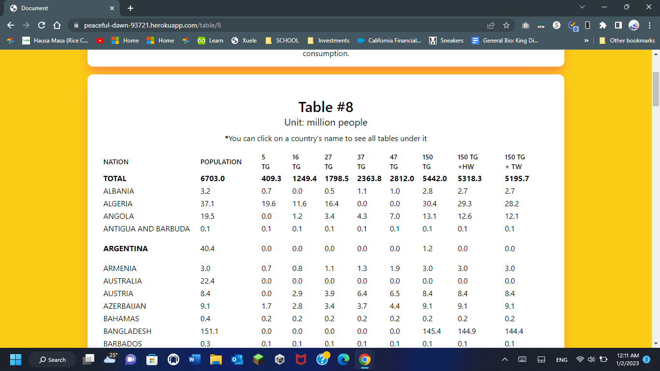This screenshot has width=660, height=371.
Task: Open Microsoft Store from taskbar
Action: tap(152, 359)
